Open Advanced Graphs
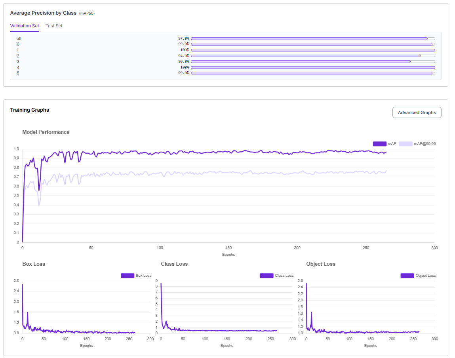This screenshot has height=358, width=455. point(417,112)
